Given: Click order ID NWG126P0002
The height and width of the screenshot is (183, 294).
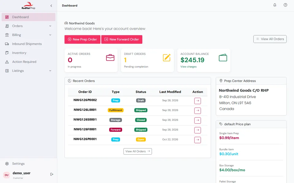Looking at the screenshot, I should (85, 100).
